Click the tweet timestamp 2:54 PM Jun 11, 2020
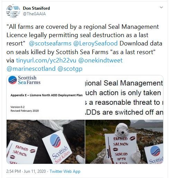The image size is (169, 178). 26,171
